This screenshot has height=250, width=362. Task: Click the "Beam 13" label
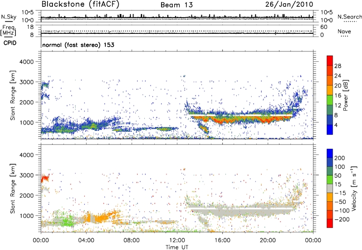(176, 5)
